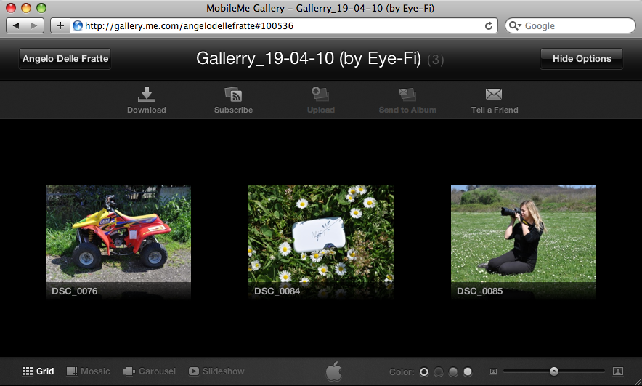Switch to Grid view

(x=38, y=371)
